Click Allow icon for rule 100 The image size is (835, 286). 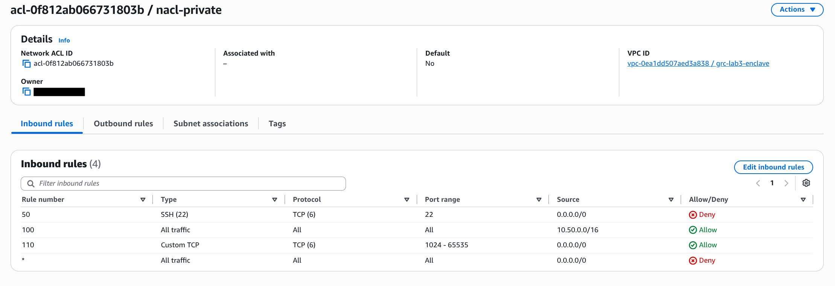693,230
